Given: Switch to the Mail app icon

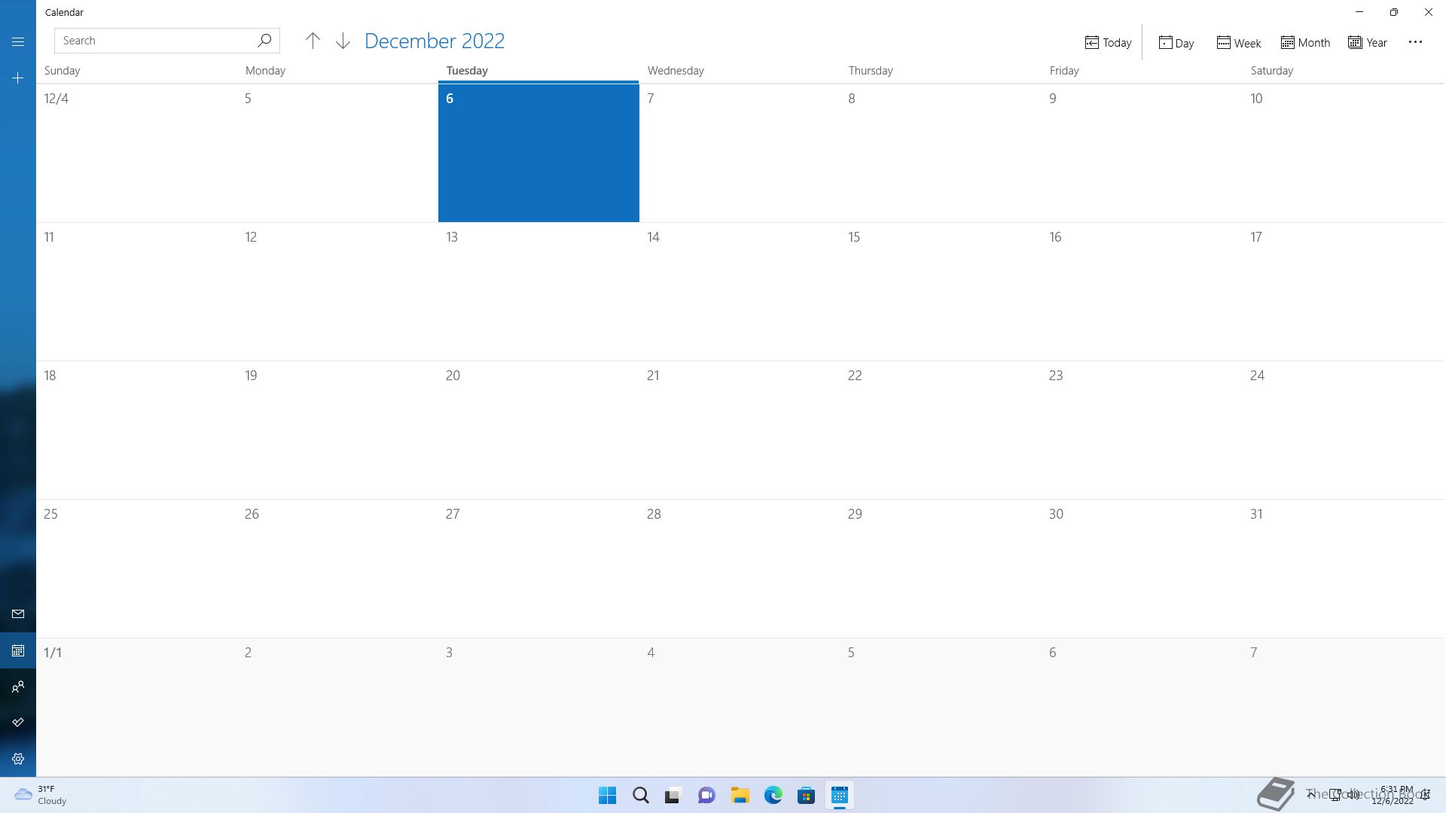Looking at the screenshot, I should click(x=18, y=614).
